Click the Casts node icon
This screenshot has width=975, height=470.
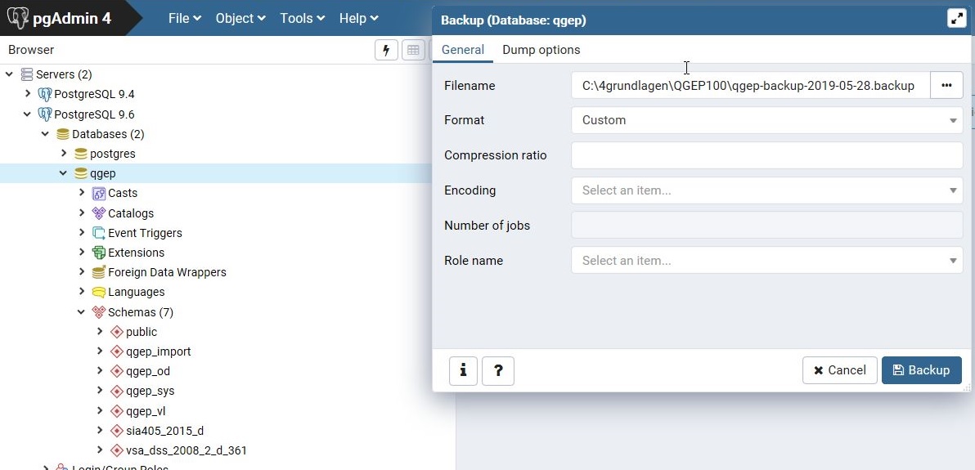(x=99, y=194)
